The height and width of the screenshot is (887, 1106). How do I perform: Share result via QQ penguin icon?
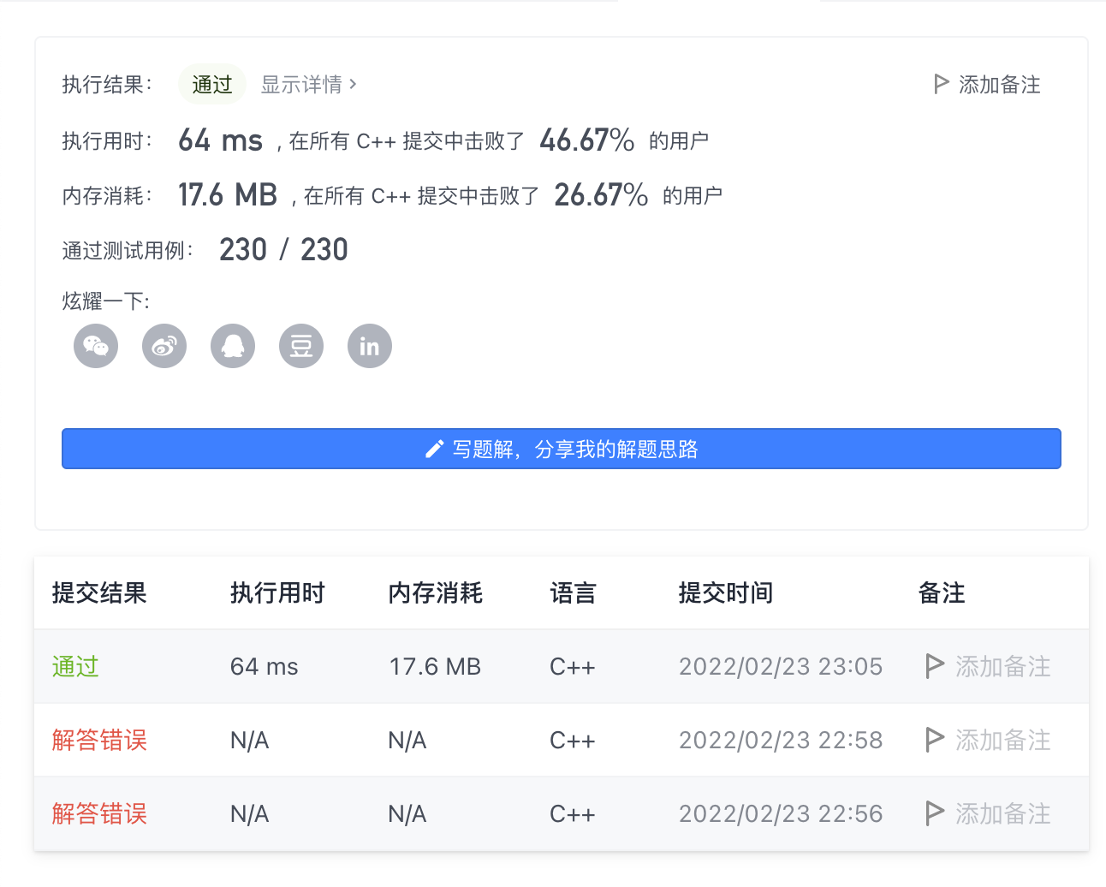tap(233, 346)
